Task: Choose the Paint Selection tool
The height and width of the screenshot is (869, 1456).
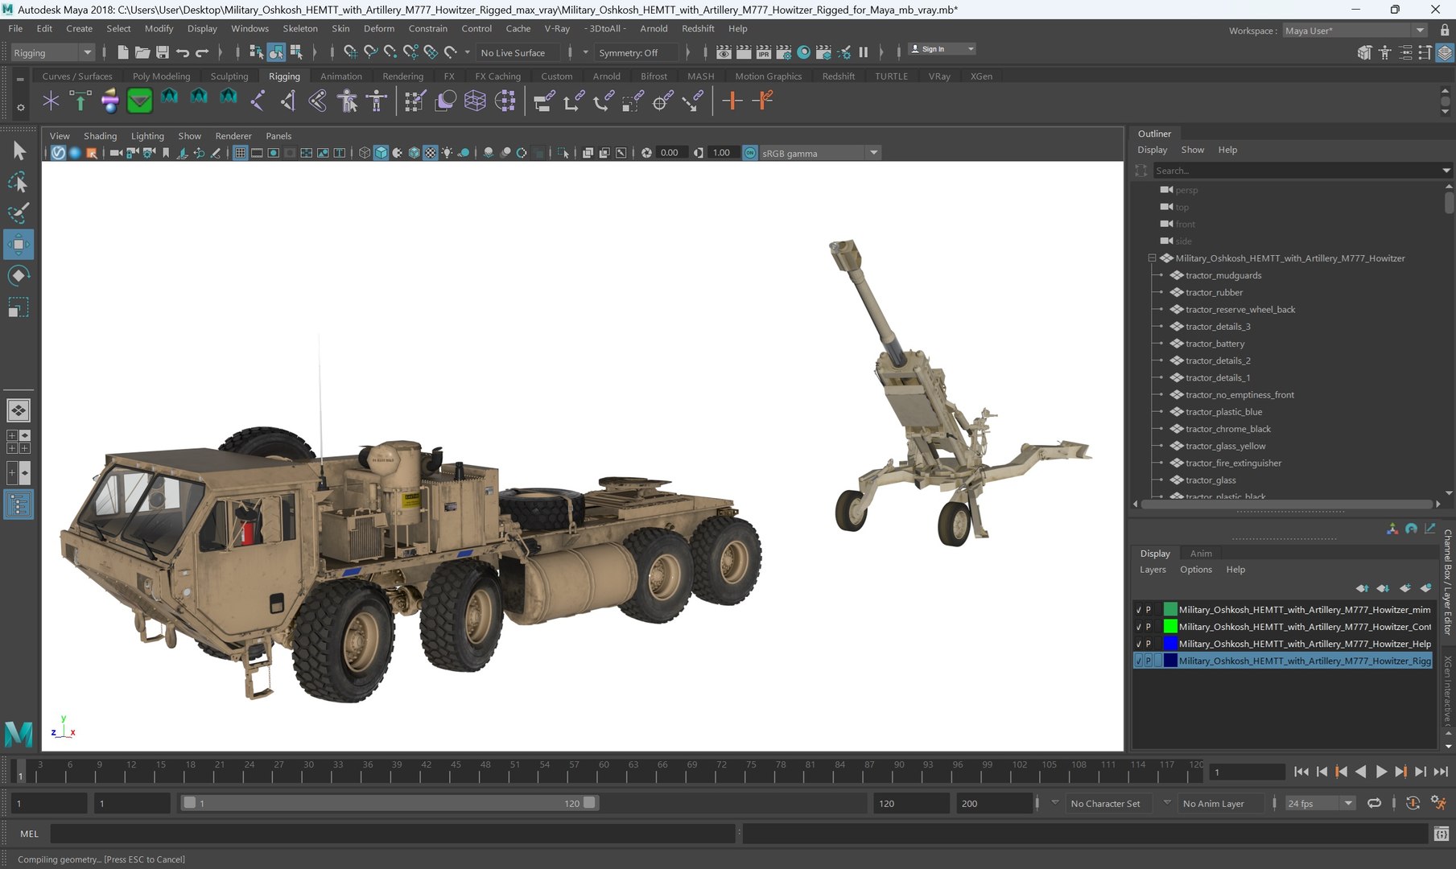Action: click(x=19, y=213)
